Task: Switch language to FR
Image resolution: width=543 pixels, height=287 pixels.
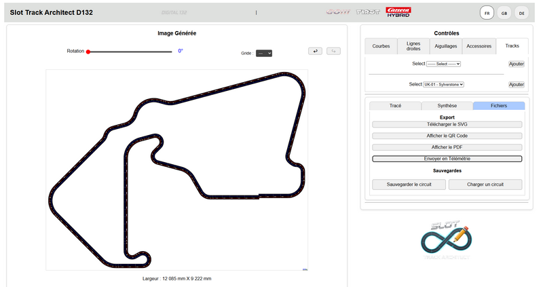Action: (487, 13)
